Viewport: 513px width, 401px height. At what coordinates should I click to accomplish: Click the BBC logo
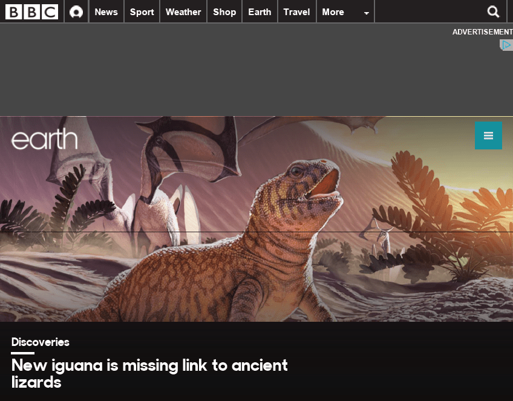tap(31, 11)
